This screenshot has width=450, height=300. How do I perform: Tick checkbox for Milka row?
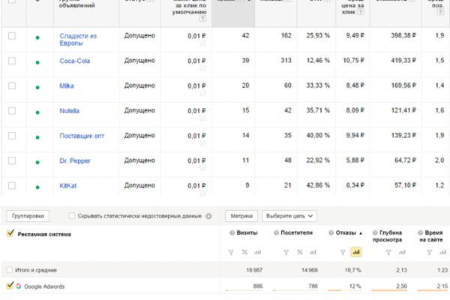pyautogui.click(x=12, y=85)
